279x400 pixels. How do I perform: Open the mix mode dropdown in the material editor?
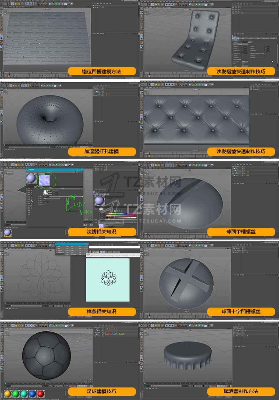(52, 198)
